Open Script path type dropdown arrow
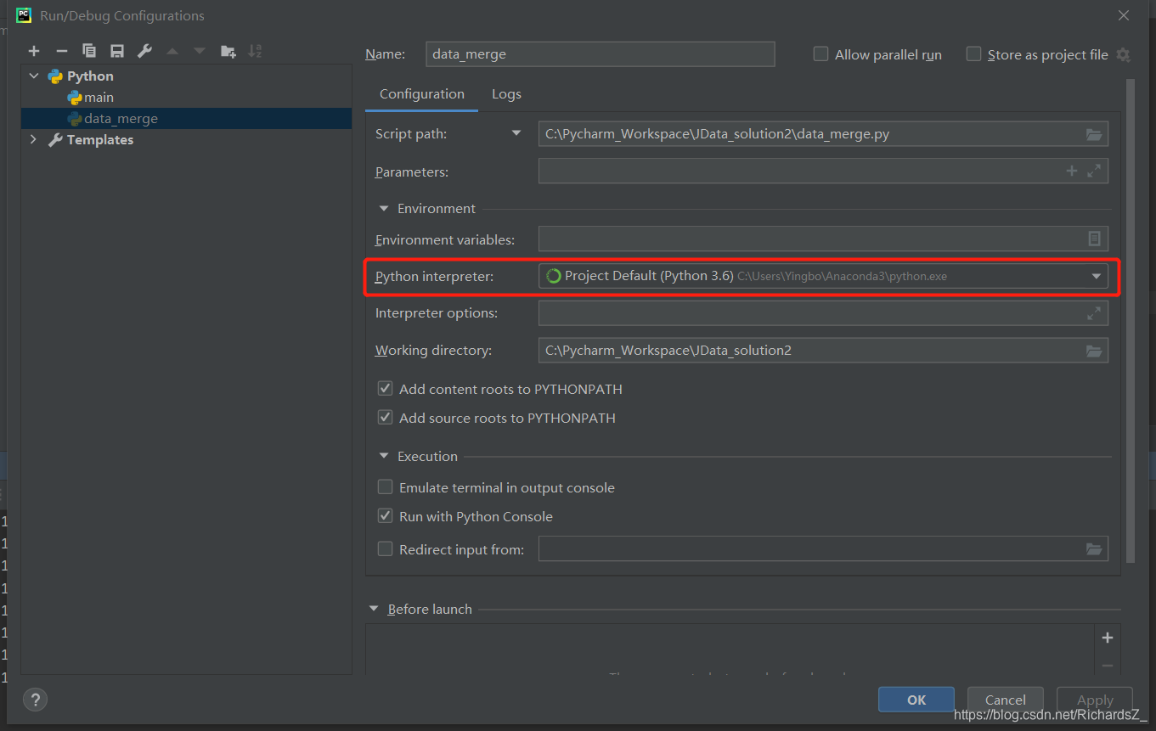The width and height of the screenshot is (1156, 731). tap(516, 133)
